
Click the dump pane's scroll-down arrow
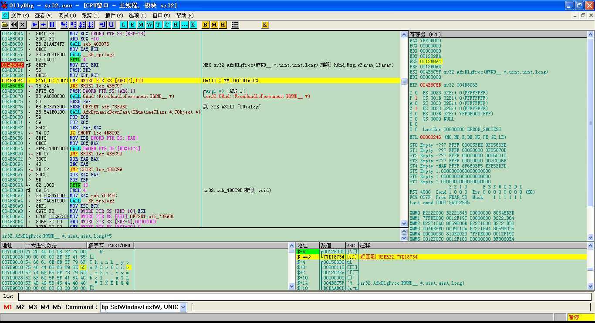[x=291, y=286]
